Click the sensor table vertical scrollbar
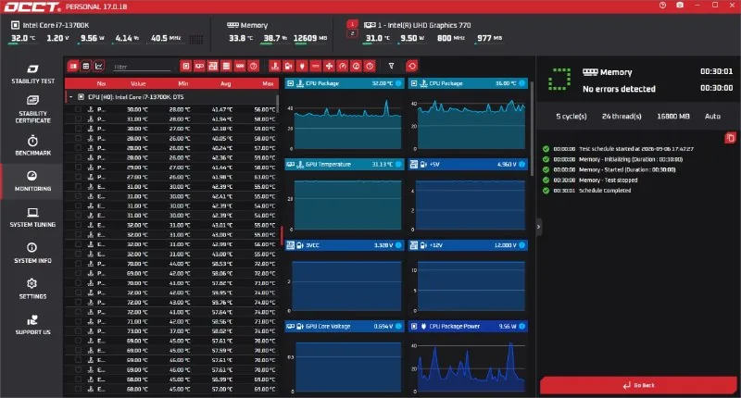 point(277,106)
